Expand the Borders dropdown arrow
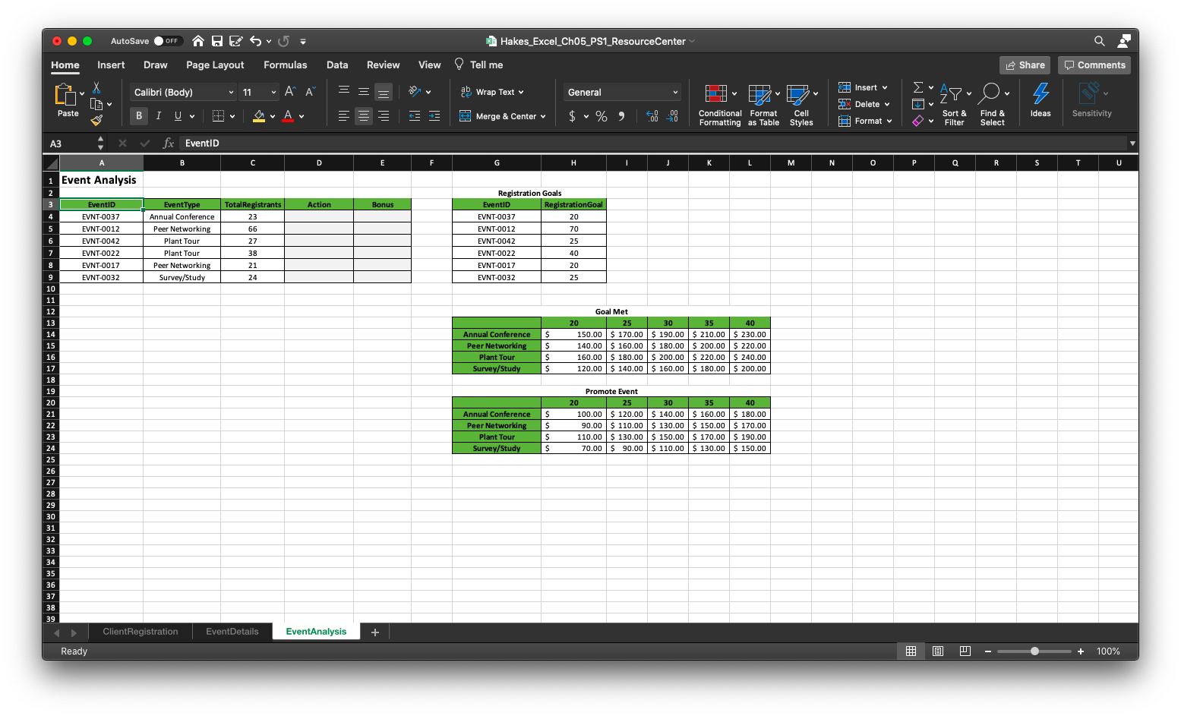Viewport: 1181px width, 716px height. pos(232,116)
